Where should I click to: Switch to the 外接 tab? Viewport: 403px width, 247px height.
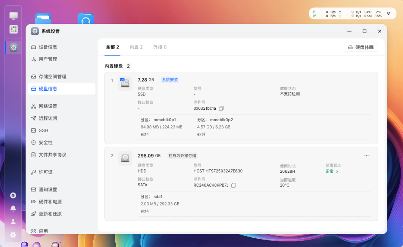click(160, 47)
